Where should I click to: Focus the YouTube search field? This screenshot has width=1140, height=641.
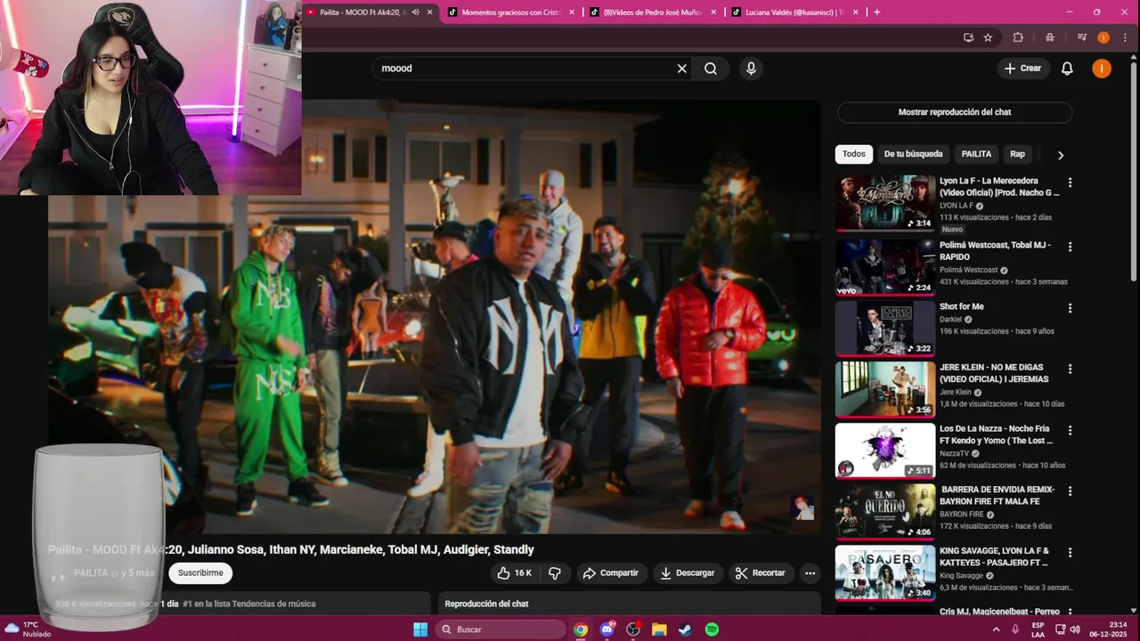[524, 69]
